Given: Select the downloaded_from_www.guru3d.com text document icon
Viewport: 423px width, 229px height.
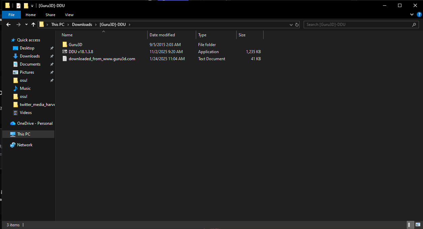Looking at the screenshot, I should pyautogui.click(x=65, y=59).
